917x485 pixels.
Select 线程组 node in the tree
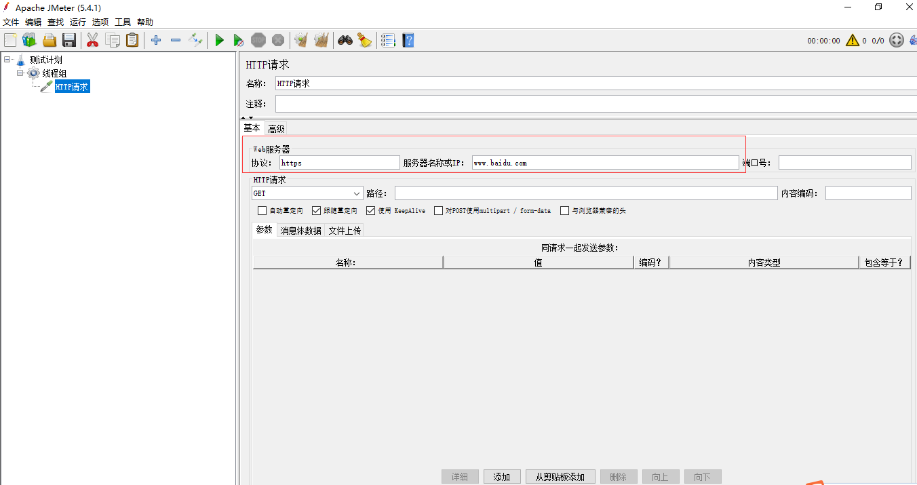pyautogui.click(x=54, y=73)
